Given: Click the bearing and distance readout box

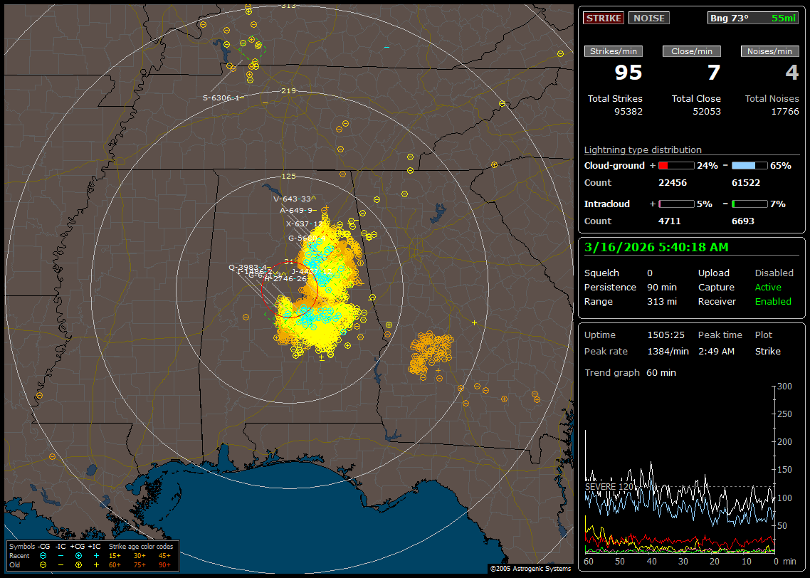Looking at the screenshot, I should pyautogui.click(x=753, y=19).
